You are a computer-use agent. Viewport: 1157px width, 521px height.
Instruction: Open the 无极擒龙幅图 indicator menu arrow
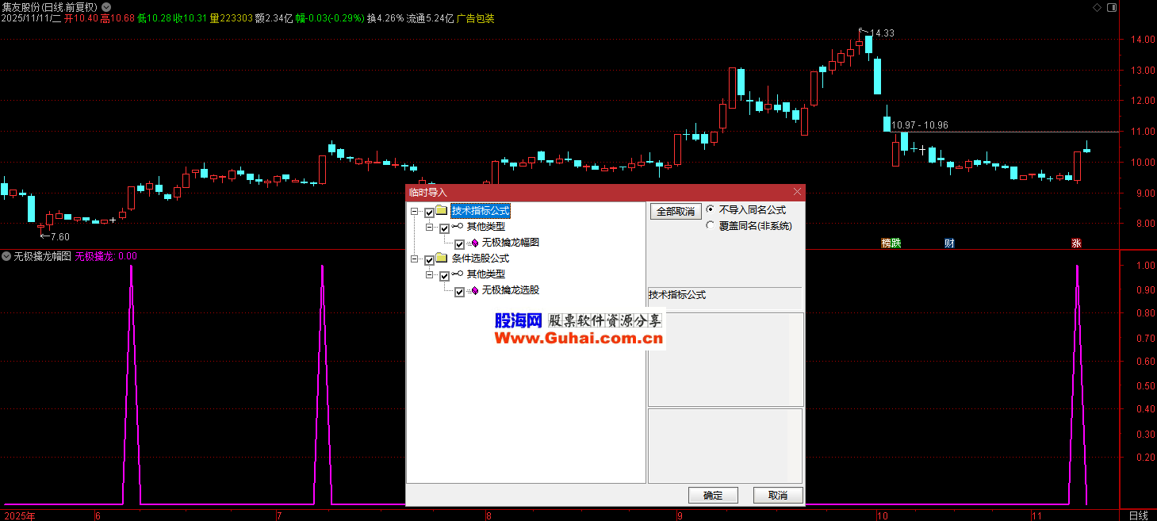[x=6, y=256]
